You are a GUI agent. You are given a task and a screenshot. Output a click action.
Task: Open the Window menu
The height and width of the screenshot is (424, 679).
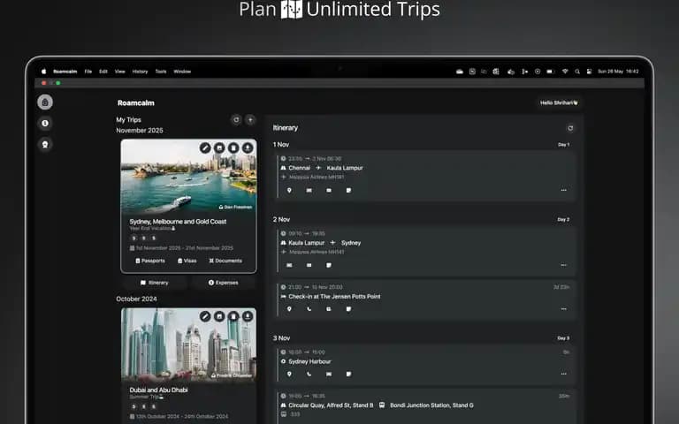[182, 72]
